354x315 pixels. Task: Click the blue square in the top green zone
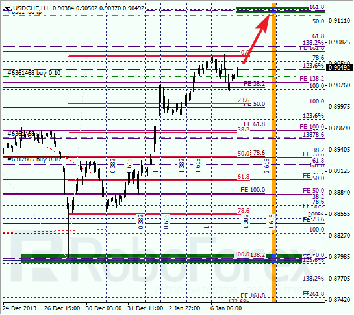click(x=275, y=10)
